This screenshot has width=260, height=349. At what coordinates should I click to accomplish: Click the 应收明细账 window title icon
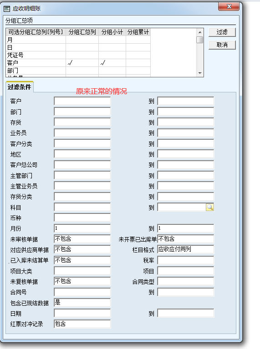click(x=7, y=9)
